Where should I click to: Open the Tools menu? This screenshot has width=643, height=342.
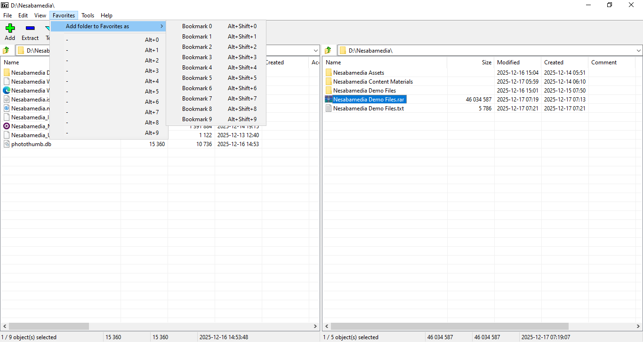[88, 16]
